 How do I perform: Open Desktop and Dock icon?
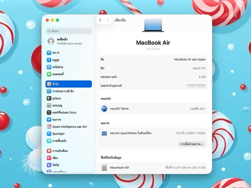coord(49,112)
